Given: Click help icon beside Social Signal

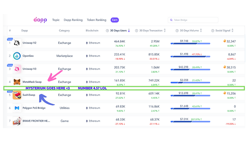Looking at the screenshot, I should (213, 31).
